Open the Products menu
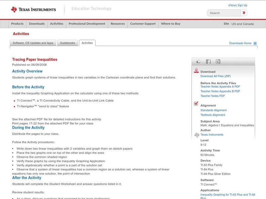266x199 pixels. [17, 24]
